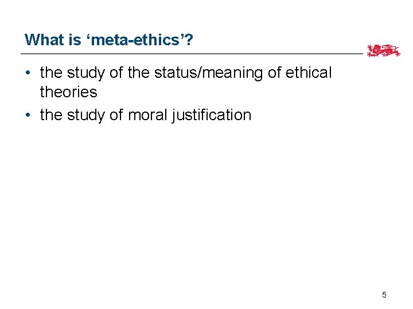
Task: Click the red lion logo
Action: click(384, 51)
